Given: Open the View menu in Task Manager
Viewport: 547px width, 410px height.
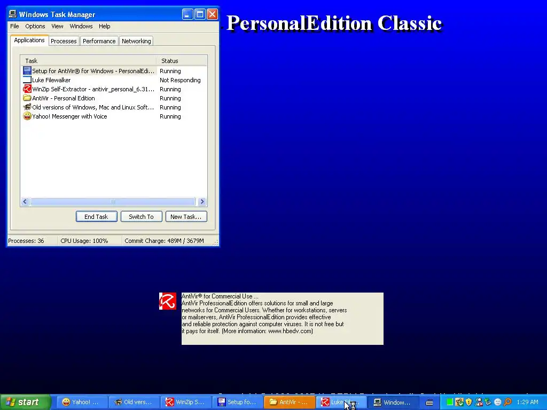Looking at the screenshot, I should (57, 26).
